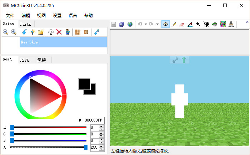The image size is (250, 155).
Task: Switch to the RGBA tab
Action: (x=9, y=60)
